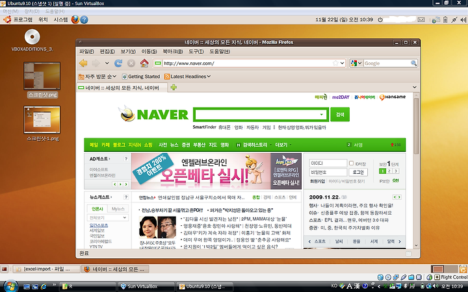Open 프로그램 menu in Ubuntu panel
The width and height of the screenshot is (468, 292).
[23, 19]
